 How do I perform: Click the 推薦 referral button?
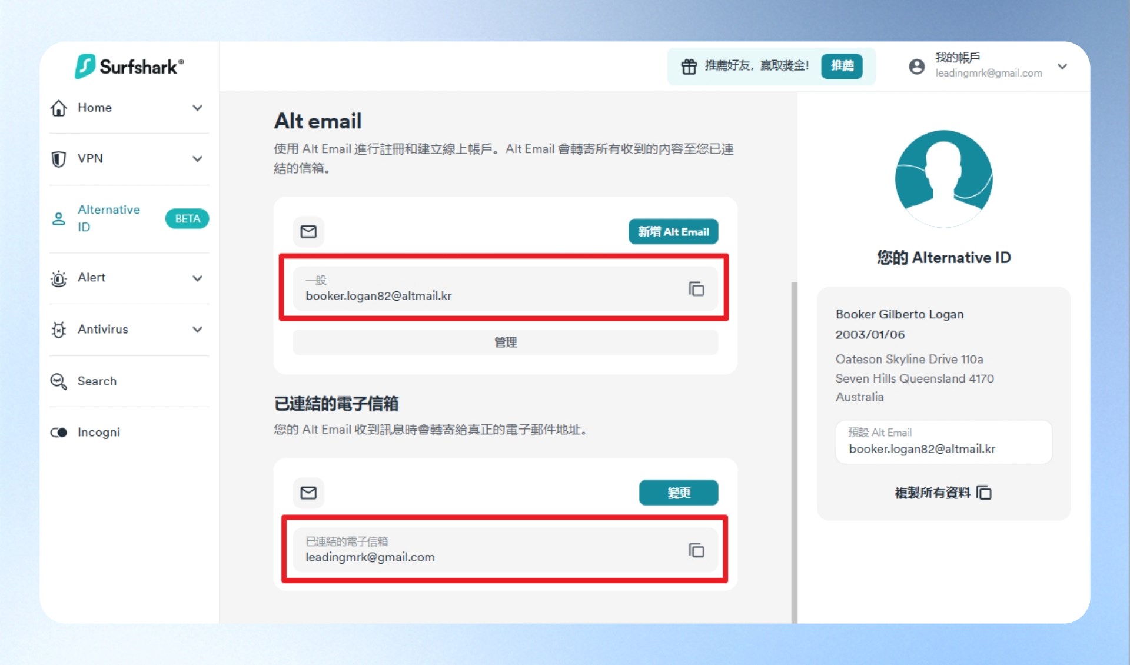(x=842, y=66)
